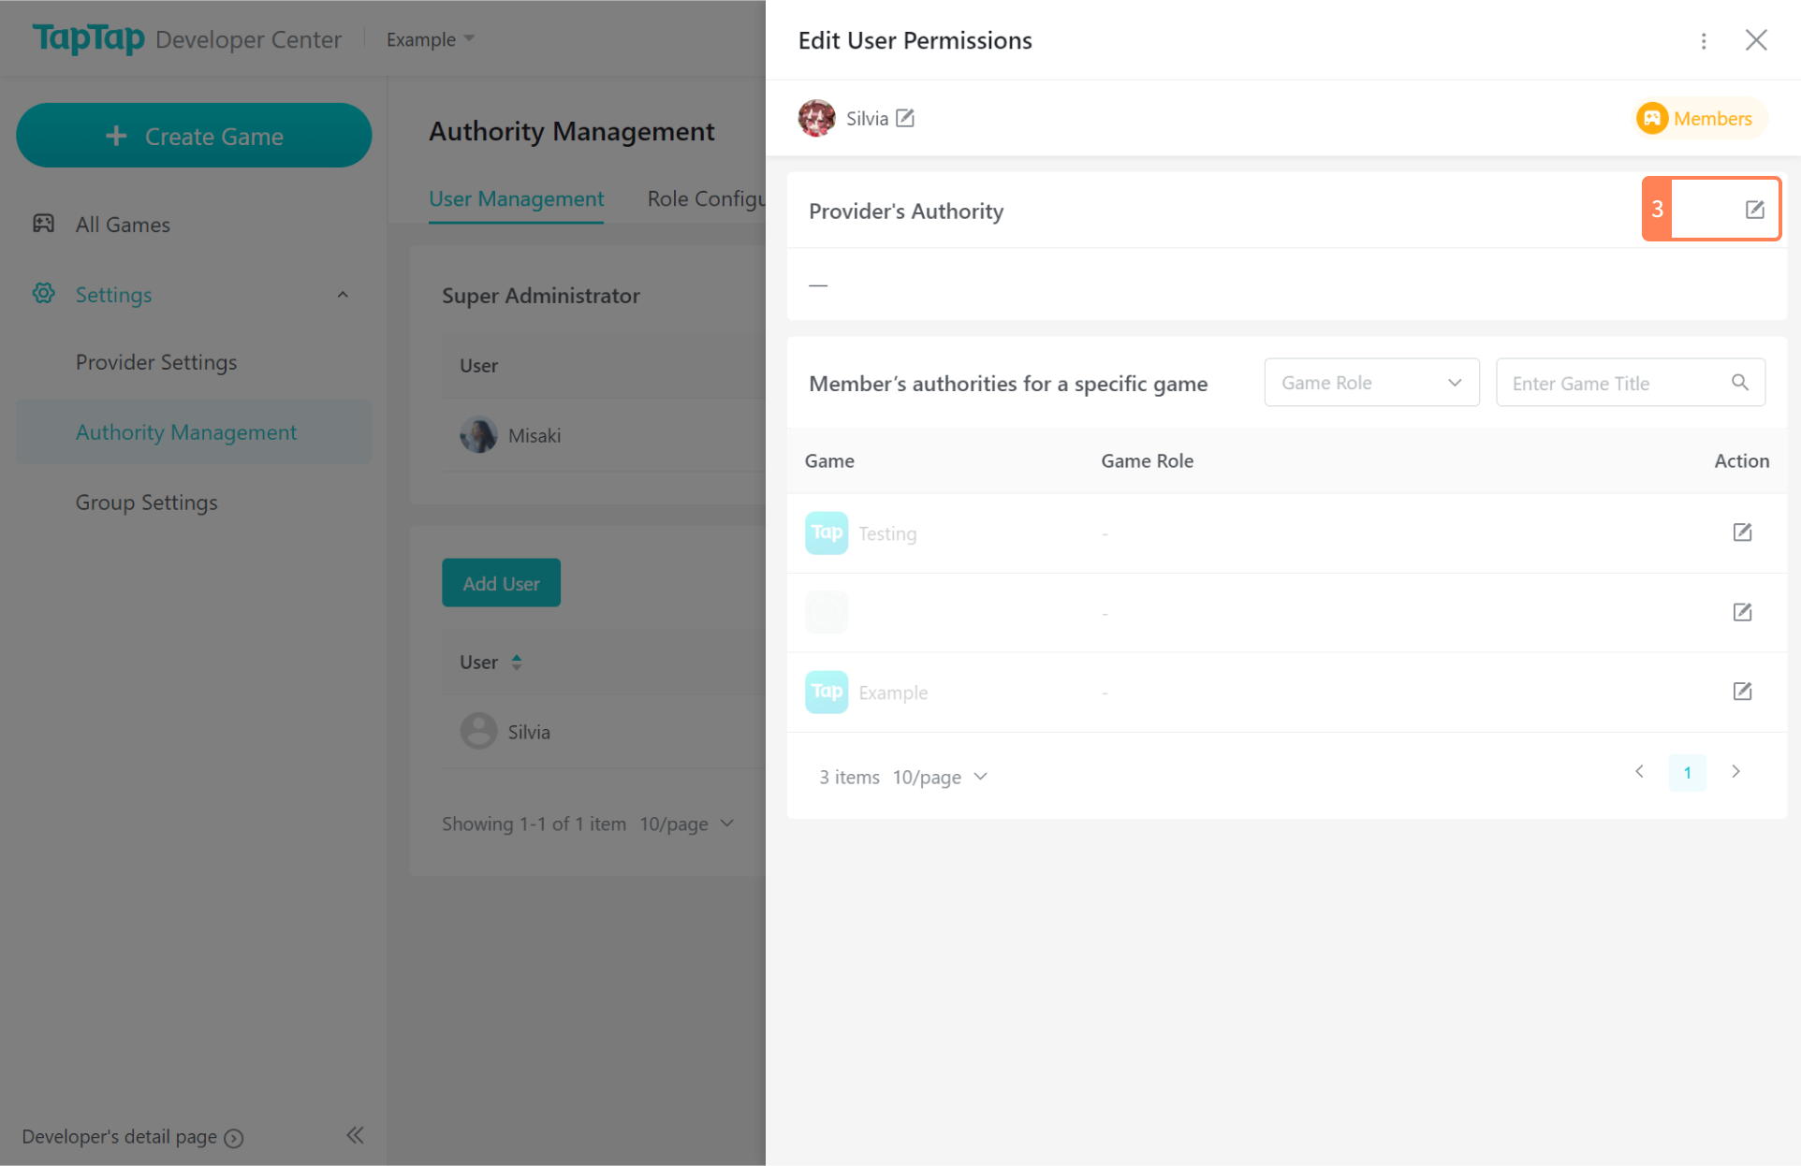Go to next page arrow in pagination
This screenshot has height=1166, width=1801.
pyautogui.click(x=1735, y=772)
